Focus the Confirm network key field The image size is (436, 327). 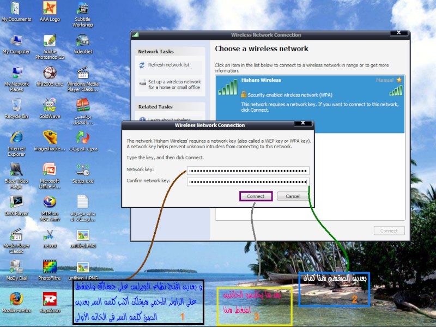(247, 181)
